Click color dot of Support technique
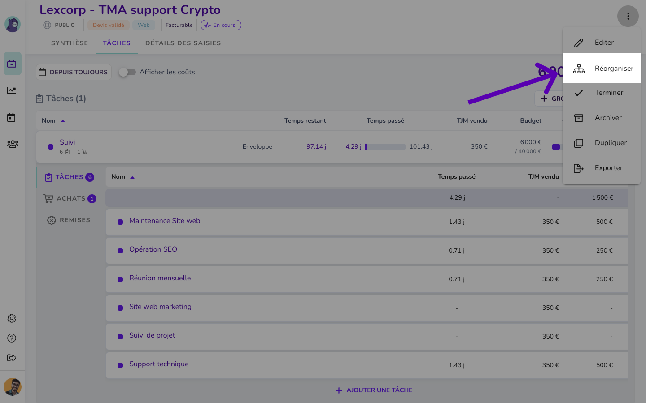 click(120, 365)
